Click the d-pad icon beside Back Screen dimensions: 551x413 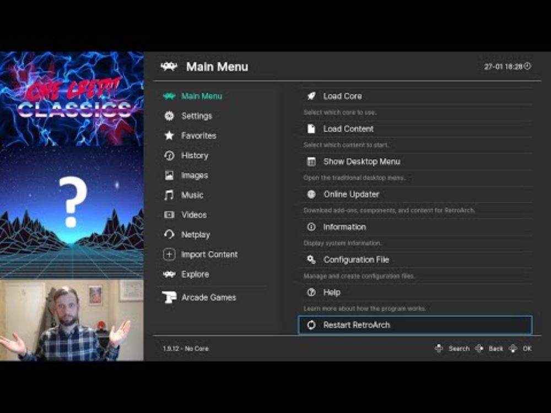(479, 349)
